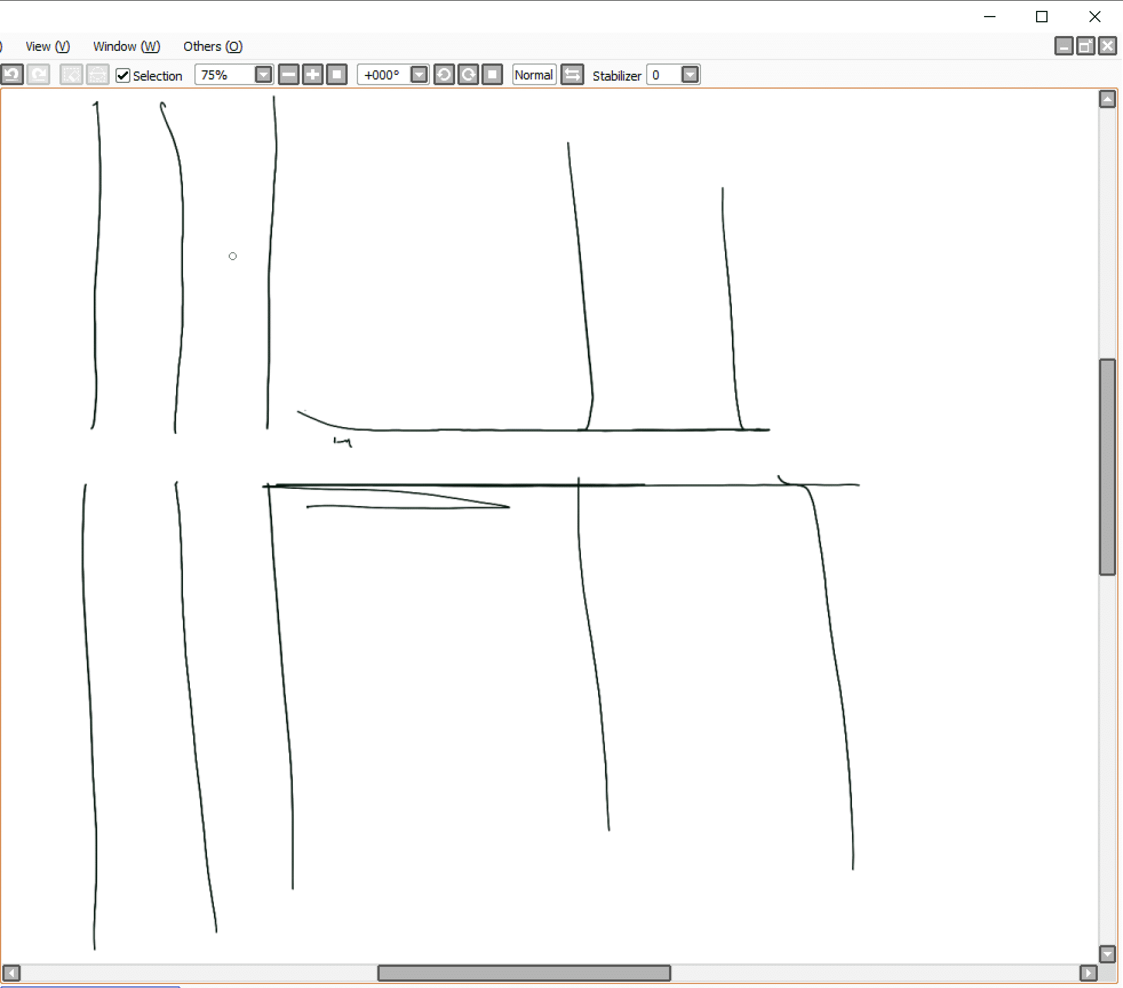Screen dimensions: 1123x988
Task: Maximize the application window
Action: click(x=1042, y=17)
